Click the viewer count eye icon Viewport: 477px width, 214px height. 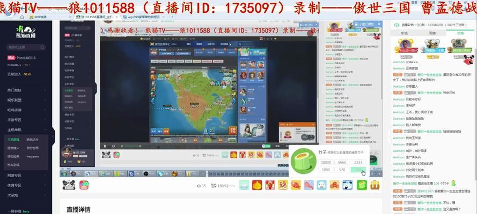(199, 186)
